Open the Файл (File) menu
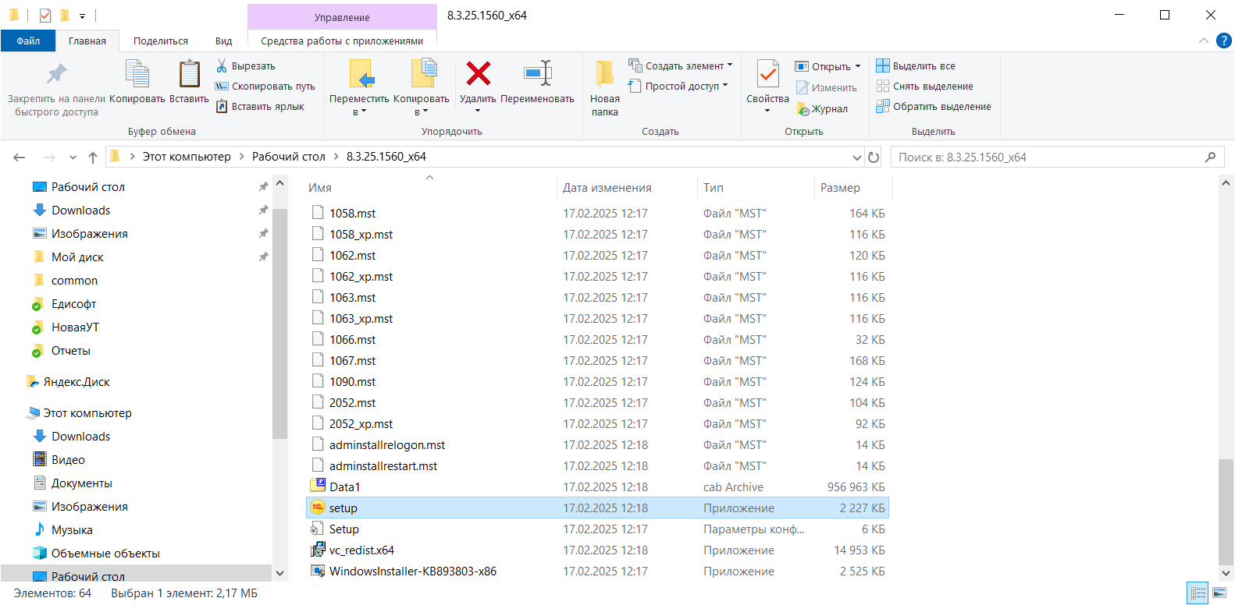The height and width of the screenshot is (605, 1235). click(28, 41)
